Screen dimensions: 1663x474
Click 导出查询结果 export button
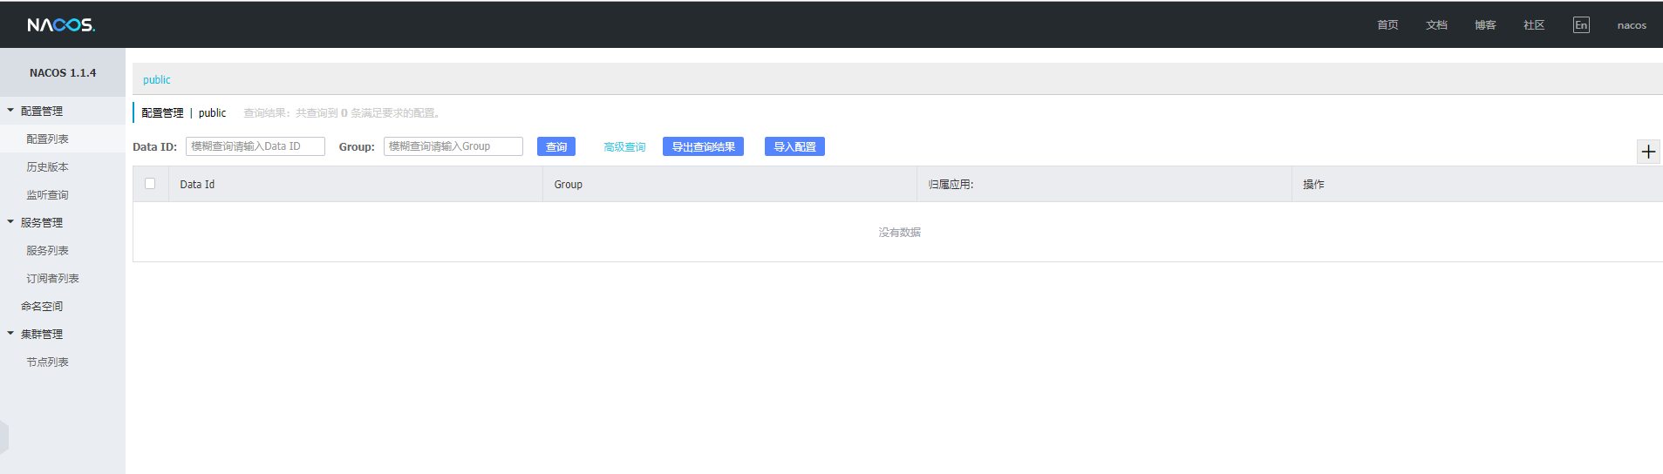tap(703, 146)
